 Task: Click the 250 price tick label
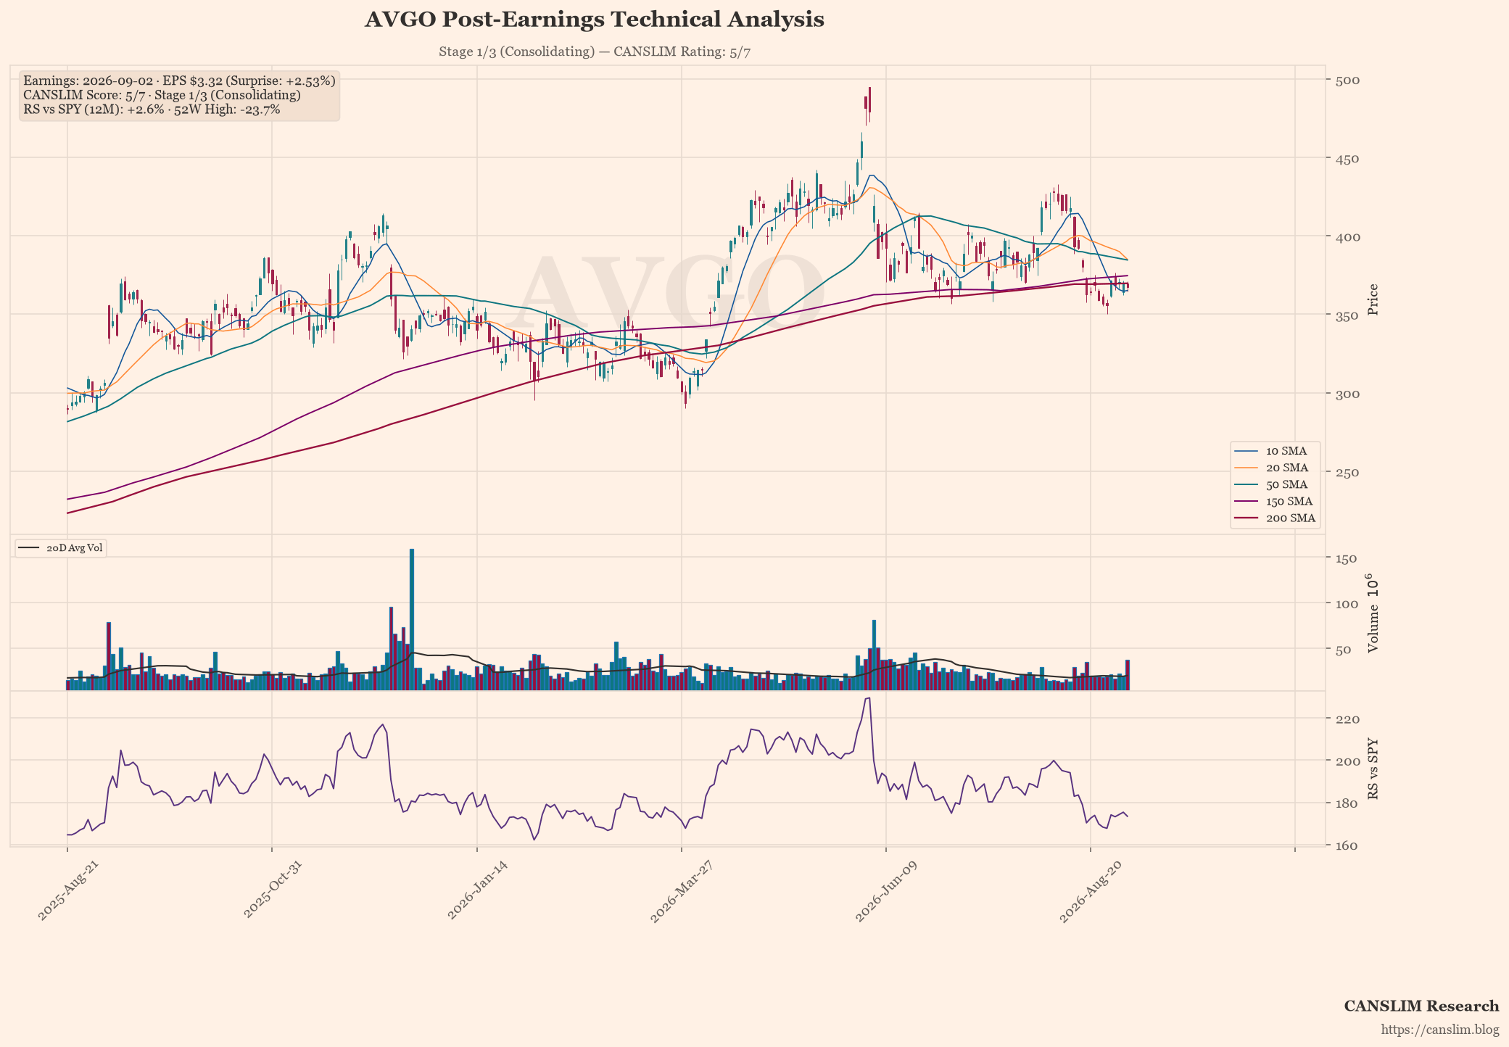click(x=1347, y=473)
